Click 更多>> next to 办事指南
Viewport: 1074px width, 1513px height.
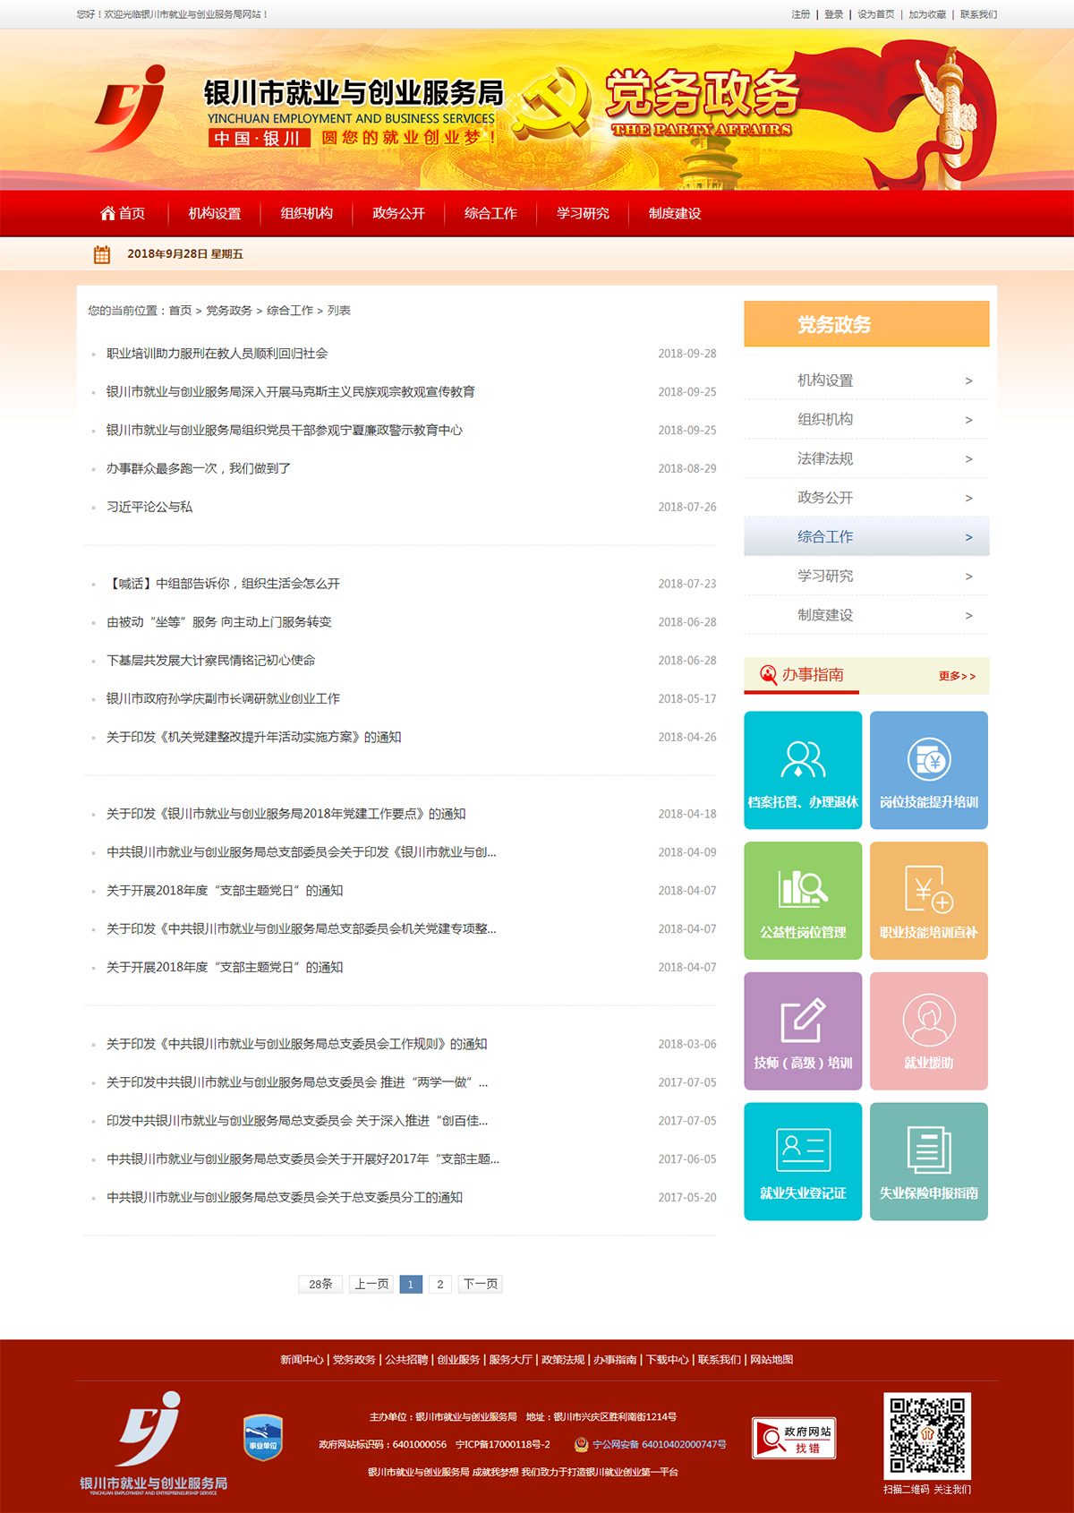tap(957, 676)
